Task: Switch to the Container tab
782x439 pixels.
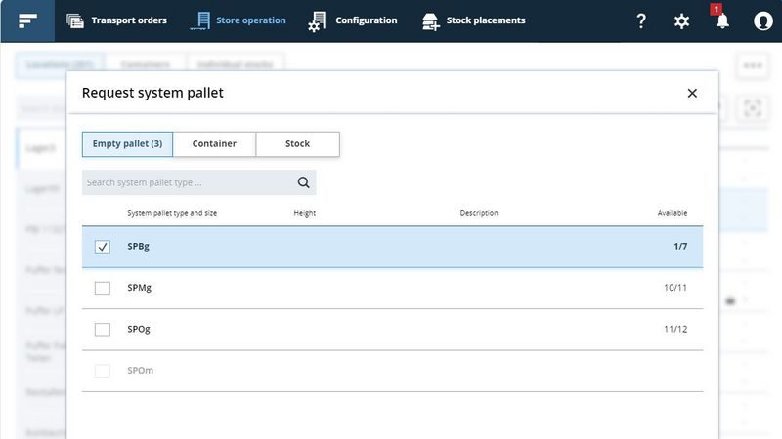Action: [x=214, y=143]
